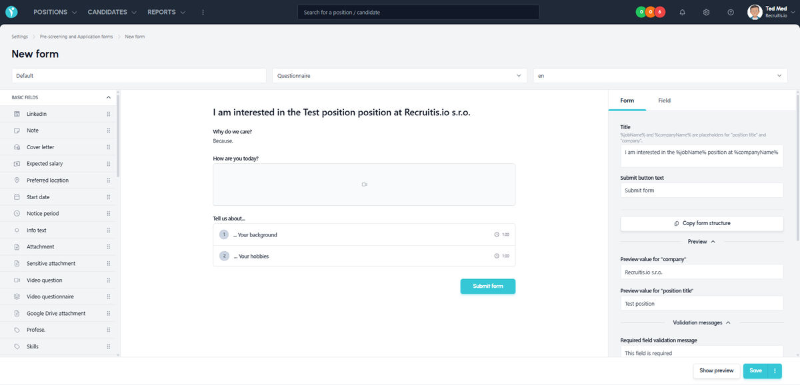The image size is (800, 385).
Task: Open Pre-screening and Application forms breadcrumb
Action: tap(76, 37)
